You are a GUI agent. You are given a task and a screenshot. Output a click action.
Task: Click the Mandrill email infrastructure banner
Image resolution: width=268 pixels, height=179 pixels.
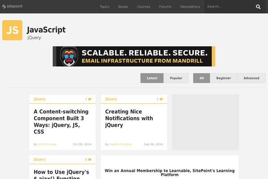click(x=134, y=56)
